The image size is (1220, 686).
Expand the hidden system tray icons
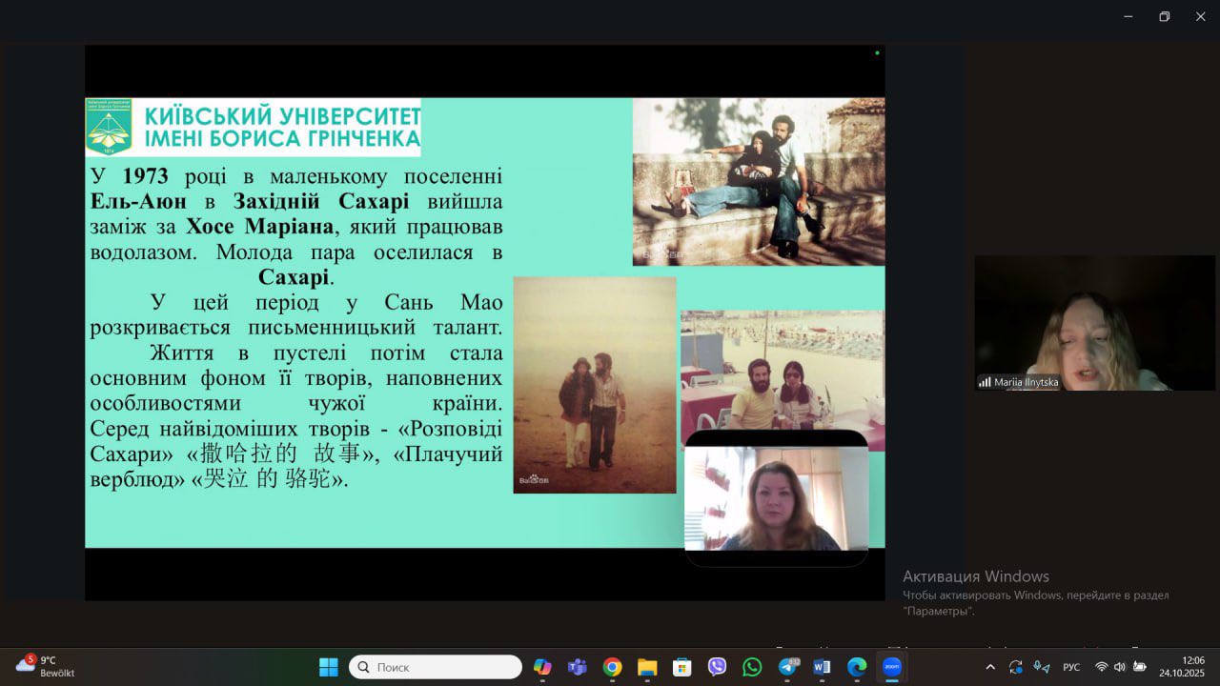[x=990, y=667]
